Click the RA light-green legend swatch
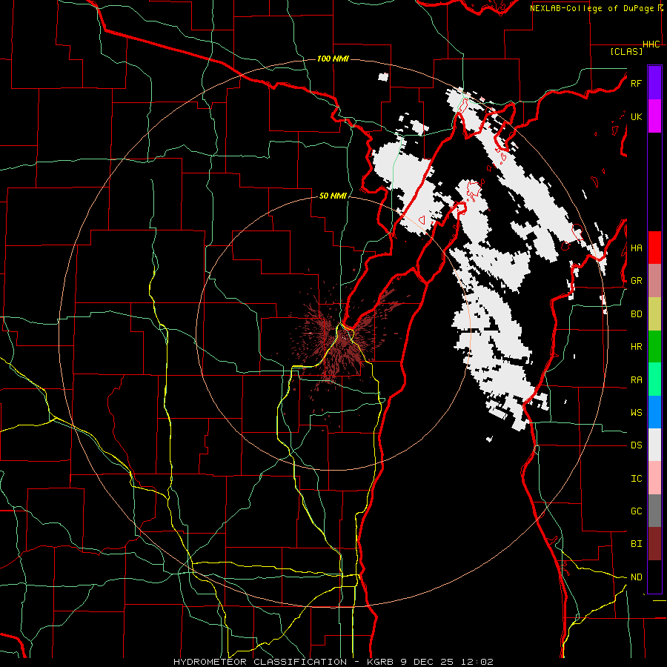 654,379
